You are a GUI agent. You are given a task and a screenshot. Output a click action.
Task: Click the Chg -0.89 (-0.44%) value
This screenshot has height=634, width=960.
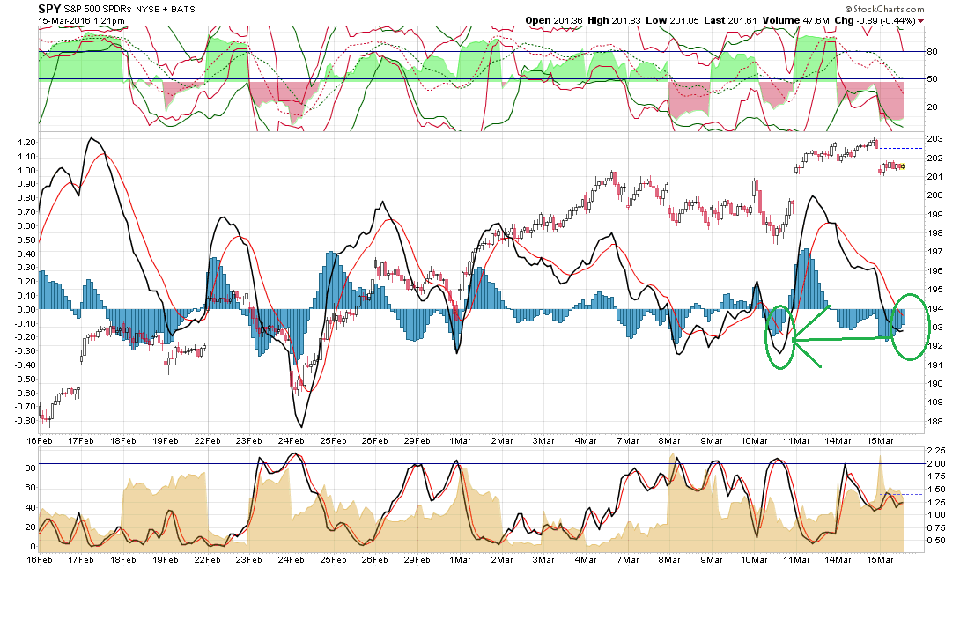(x=875, y=20)
